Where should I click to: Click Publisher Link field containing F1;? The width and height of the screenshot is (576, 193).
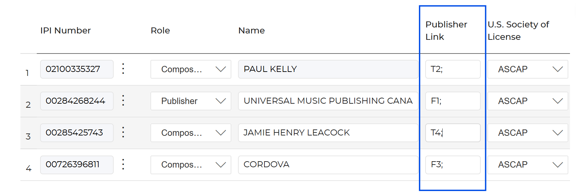coord(453,101)
